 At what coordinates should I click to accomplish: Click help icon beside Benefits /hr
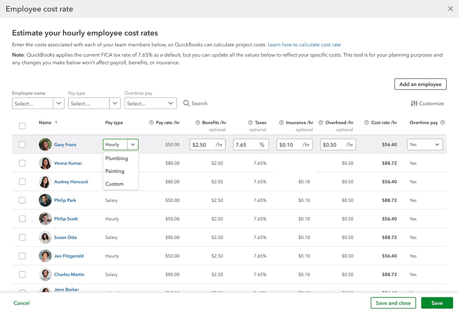[x=198, y=123]
